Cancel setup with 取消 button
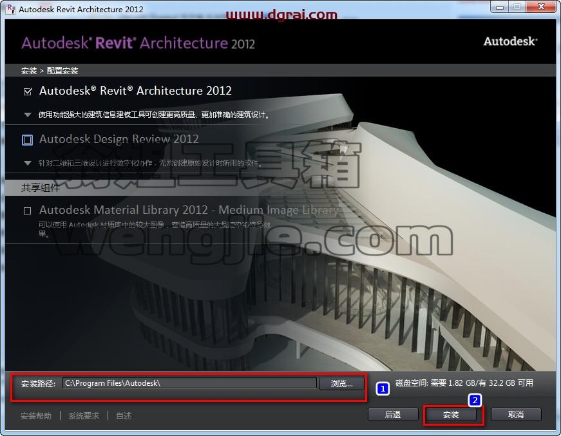The height and width of the screenshot is (436, 561). 516,415
